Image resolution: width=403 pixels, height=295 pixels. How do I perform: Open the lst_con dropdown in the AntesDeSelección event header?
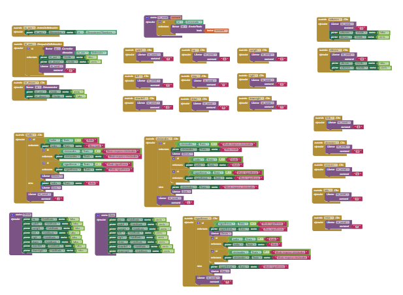[x=31, y=28]
